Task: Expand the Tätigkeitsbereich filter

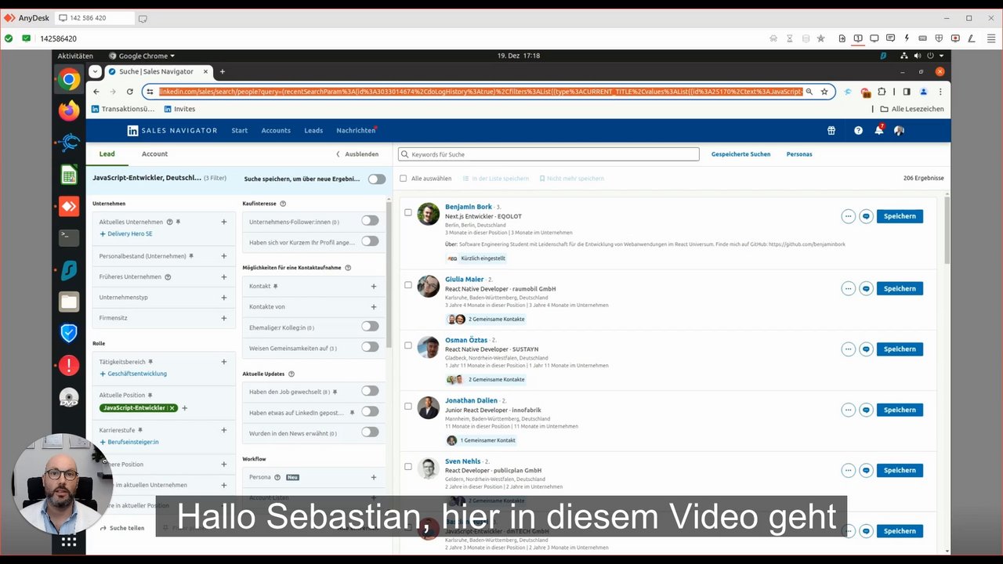Action: [224, 362]
